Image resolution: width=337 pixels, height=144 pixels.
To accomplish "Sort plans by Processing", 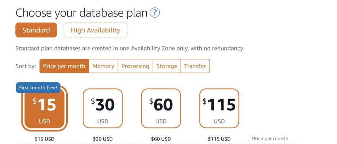I will point(136,66).
